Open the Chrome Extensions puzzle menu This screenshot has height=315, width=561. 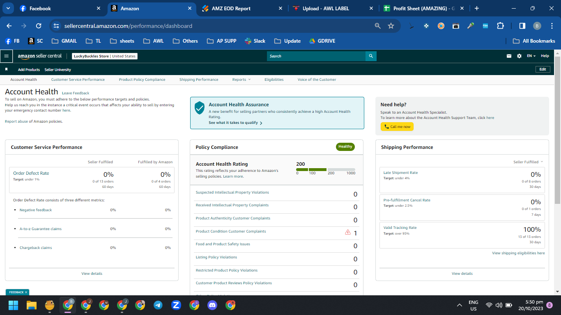(x=500, y=26)
